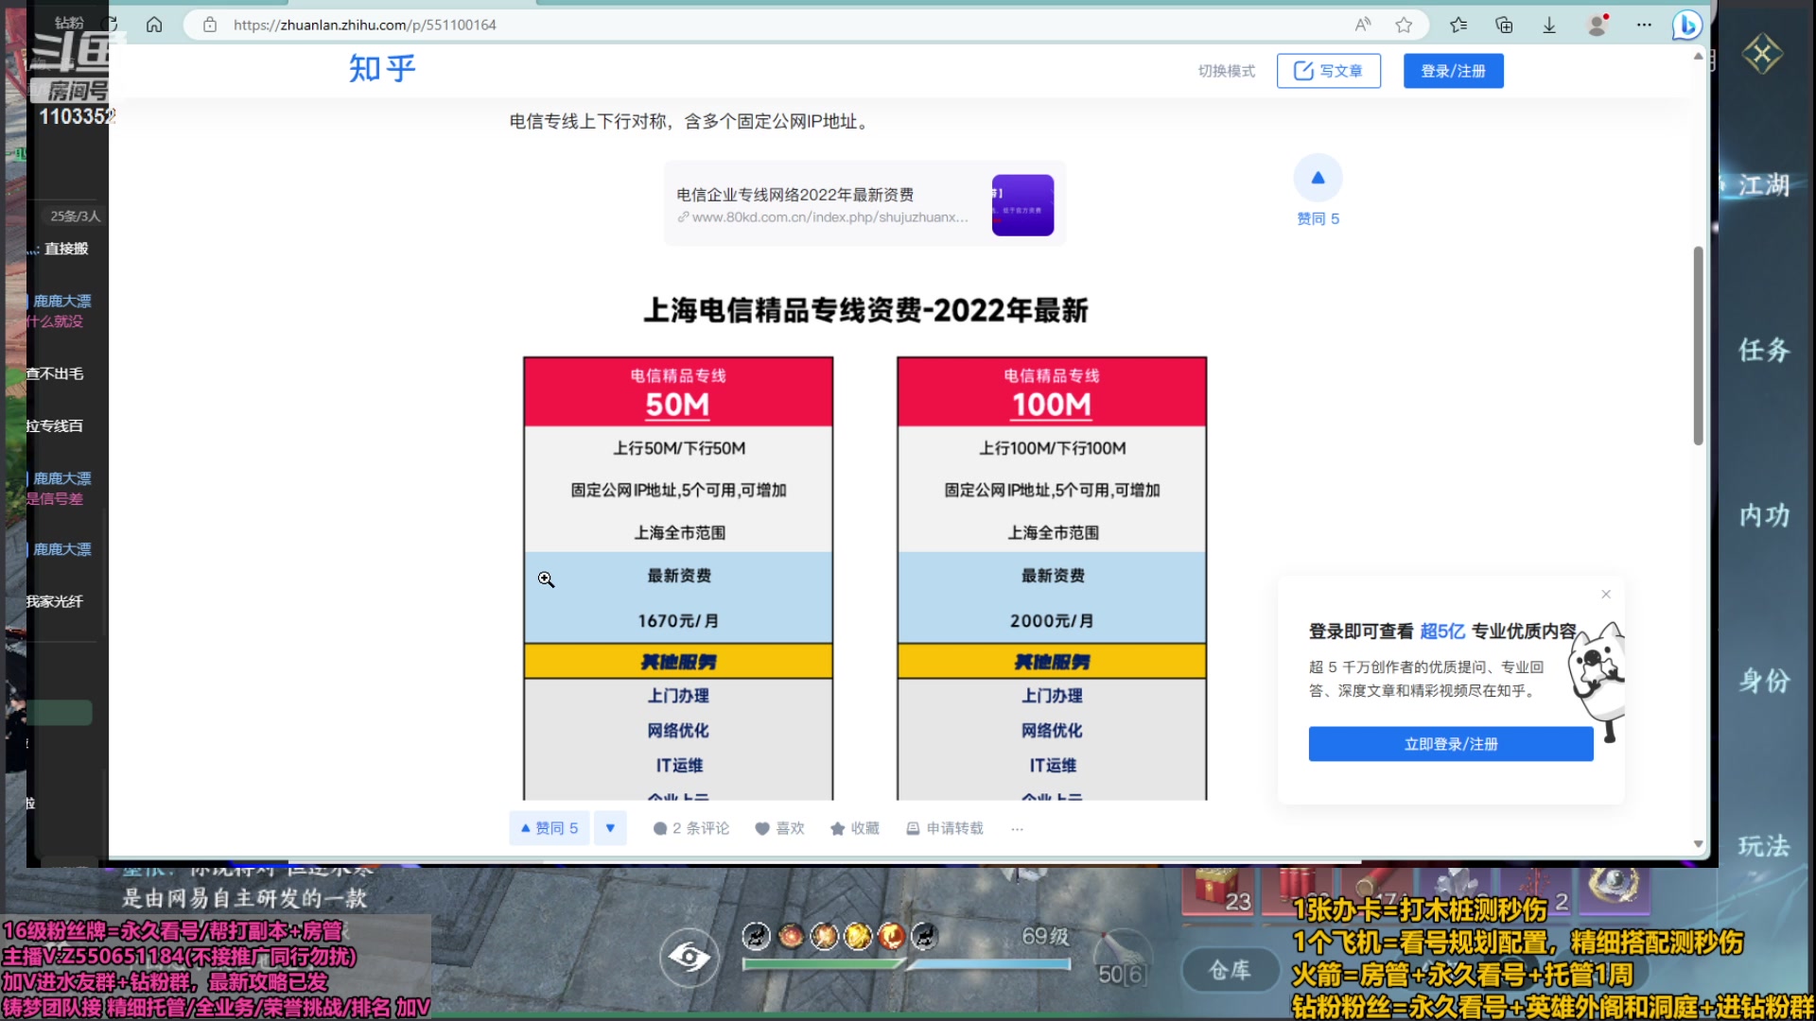Click the 喜欢 heart button
This screenshot has width=1816, height=1021.
click(x=779, y=828)
